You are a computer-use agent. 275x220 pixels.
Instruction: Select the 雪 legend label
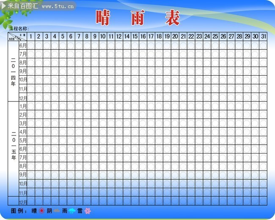coord(80,211)
